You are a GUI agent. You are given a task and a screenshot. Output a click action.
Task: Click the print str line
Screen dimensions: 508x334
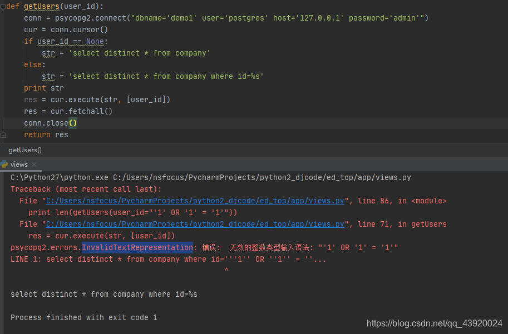click(x=44, y=88)
